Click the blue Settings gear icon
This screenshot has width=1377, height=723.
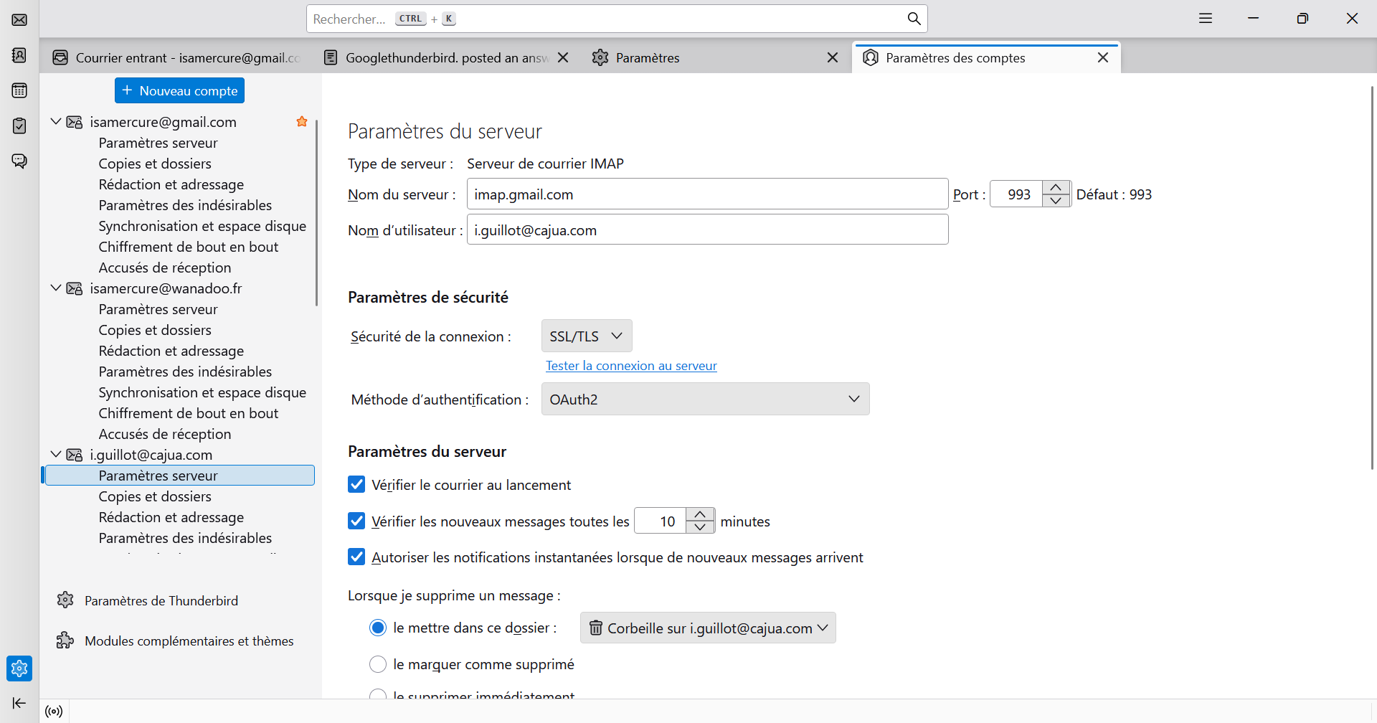(19, 668)
